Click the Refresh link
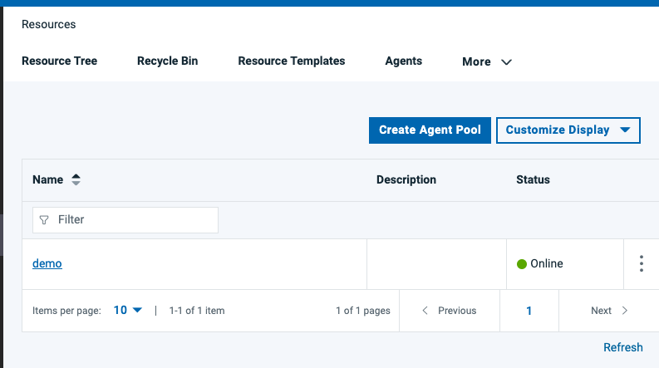 pyautogui.click(x=623, y=347)
